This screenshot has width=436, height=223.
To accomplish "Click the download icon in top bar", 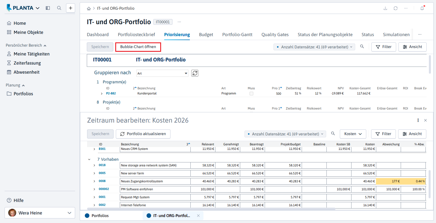I will [385, 8].
